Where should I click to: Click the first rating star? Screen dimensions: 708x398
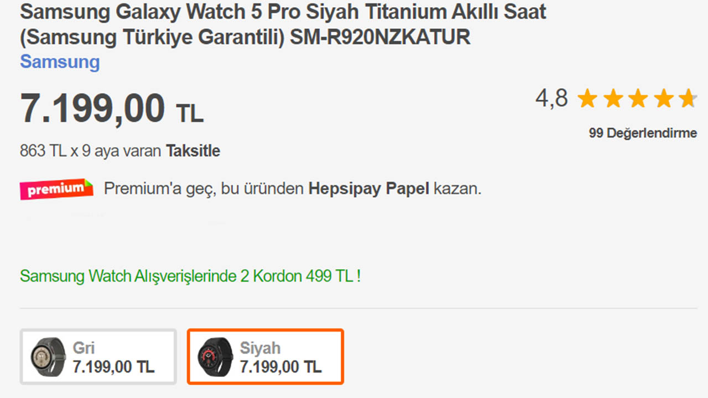coord(587,99)
